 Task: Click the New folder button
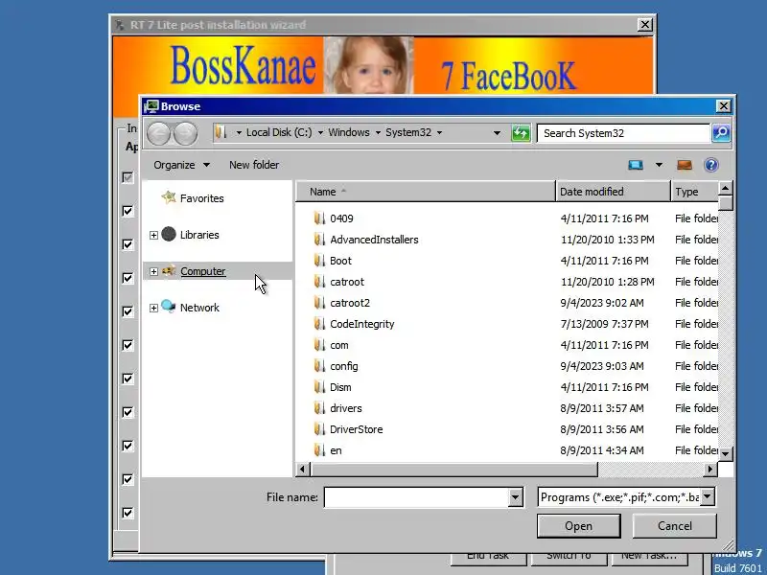254,165
